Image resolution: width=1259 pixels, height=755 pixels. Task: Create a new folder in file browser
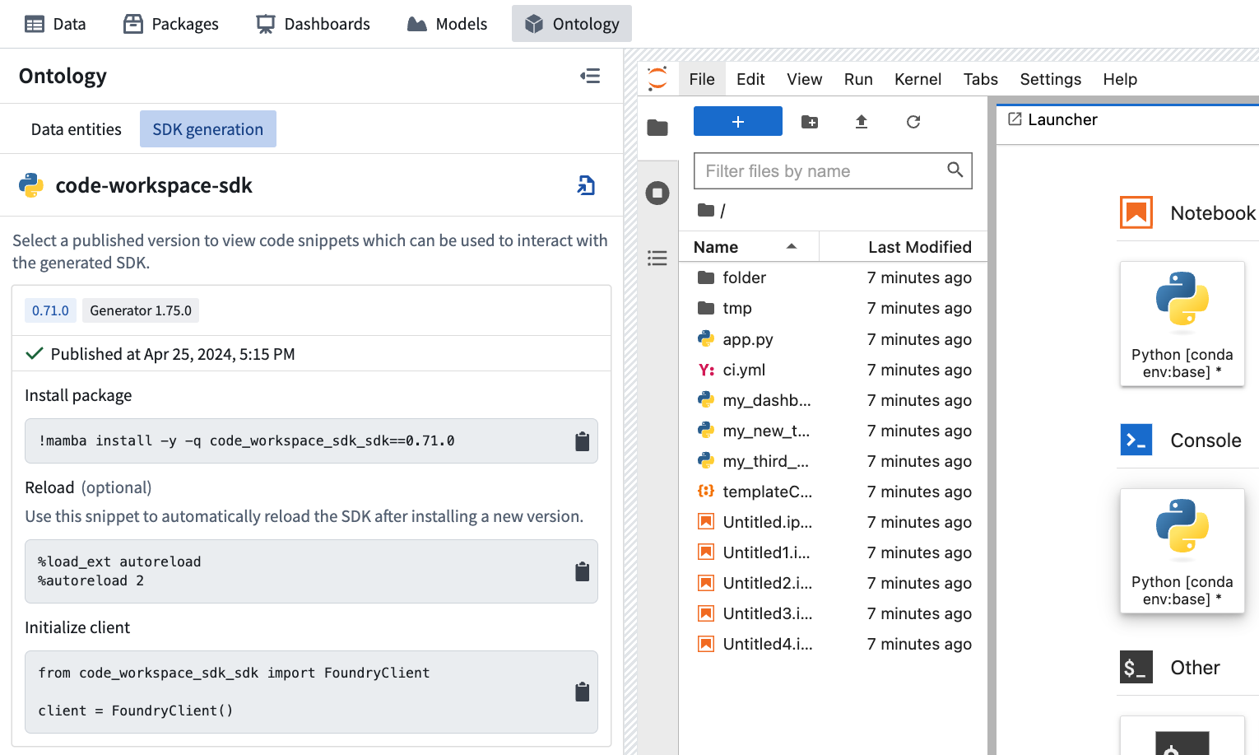pos(810,122)
